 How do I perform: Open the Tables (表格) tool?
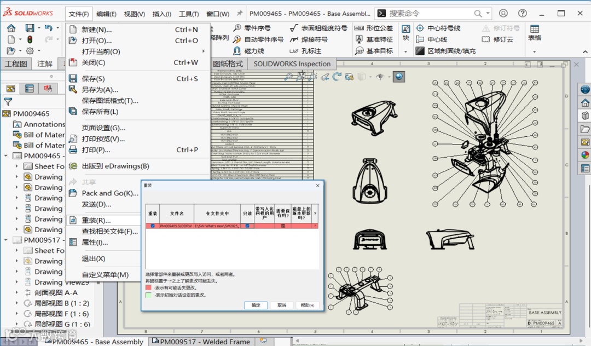(x=535, y=33)
